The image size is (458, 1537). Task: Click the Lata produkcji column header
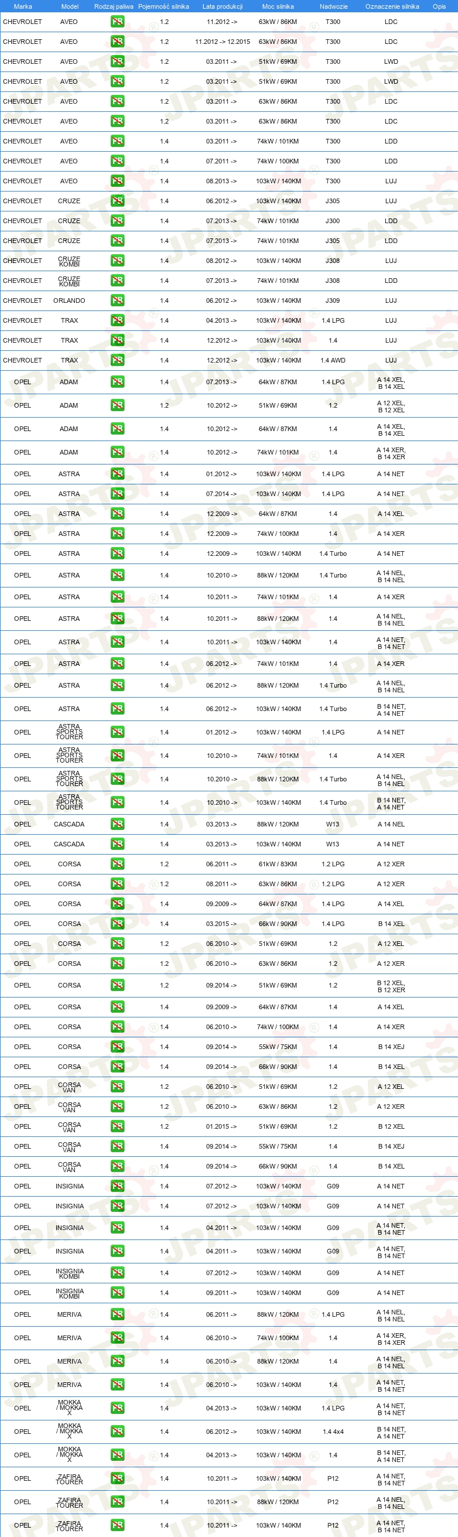(223, 6)
